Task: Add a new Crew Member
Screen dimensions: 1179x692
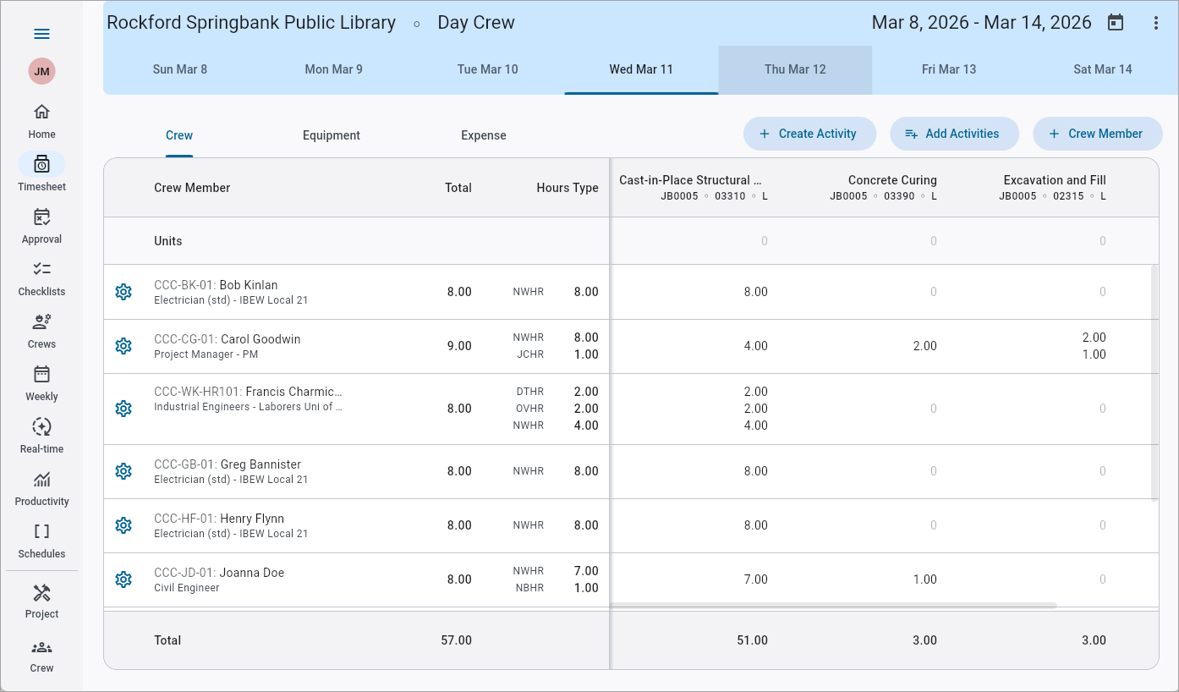Action: click(1097, 134)
